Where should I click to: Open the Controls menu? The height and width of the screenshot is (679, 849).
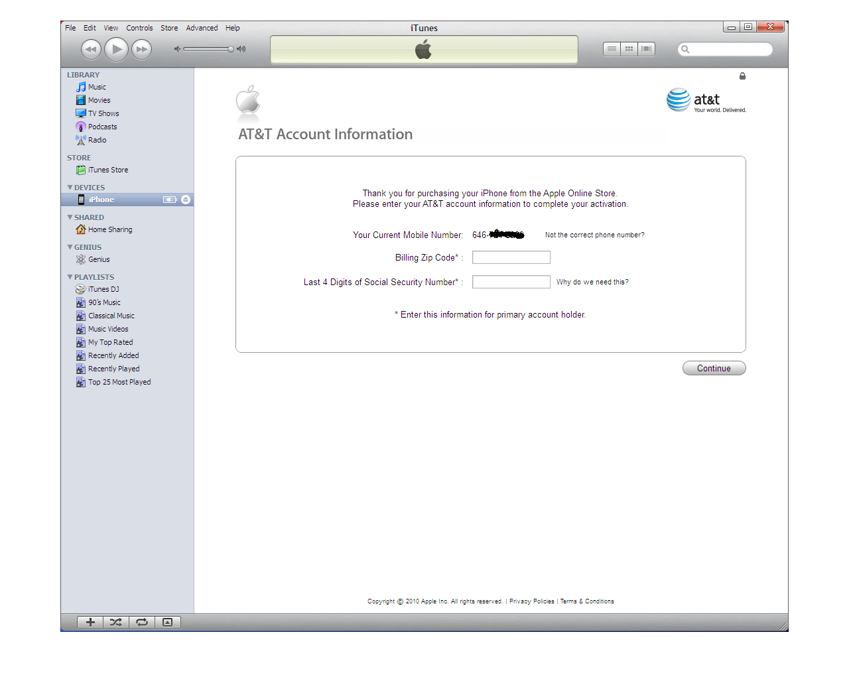[x=139, y=28]
